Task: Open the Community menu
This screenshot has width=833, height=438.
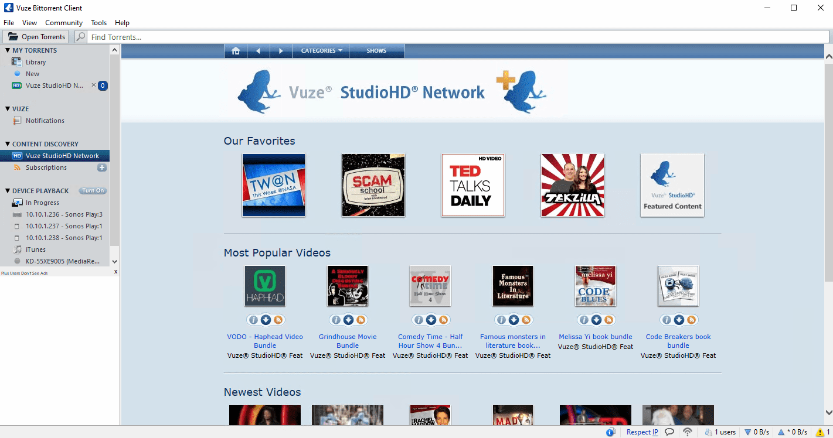Action: 64,23
